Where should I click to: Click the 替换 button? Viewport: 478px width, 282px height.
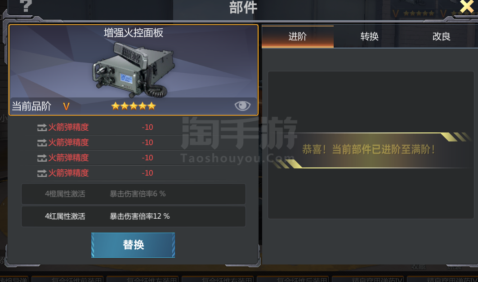[133, 245]
